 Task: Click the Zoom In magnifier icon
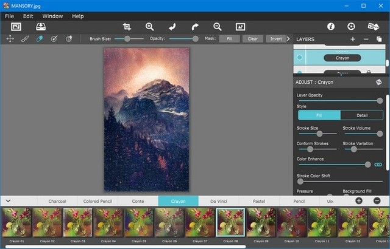pyautogui.click(x=150, y=27)
